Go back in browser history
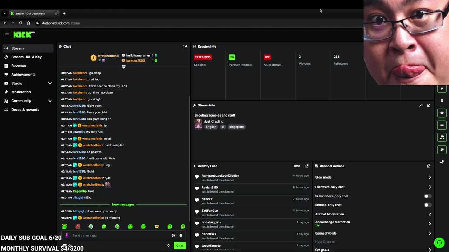 (x=5, y=23)
